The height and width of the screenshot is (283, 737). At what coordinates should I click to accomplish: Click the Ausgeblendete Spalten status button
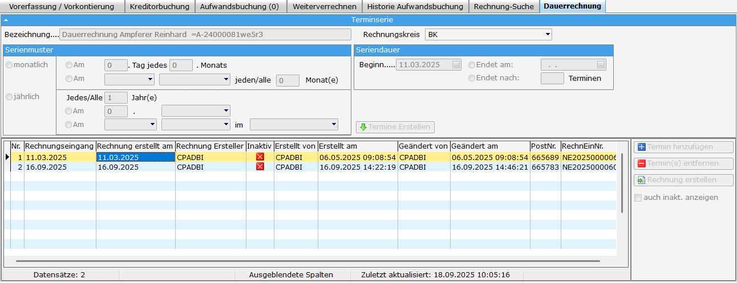pyautogui.click(x=291, y=274)
